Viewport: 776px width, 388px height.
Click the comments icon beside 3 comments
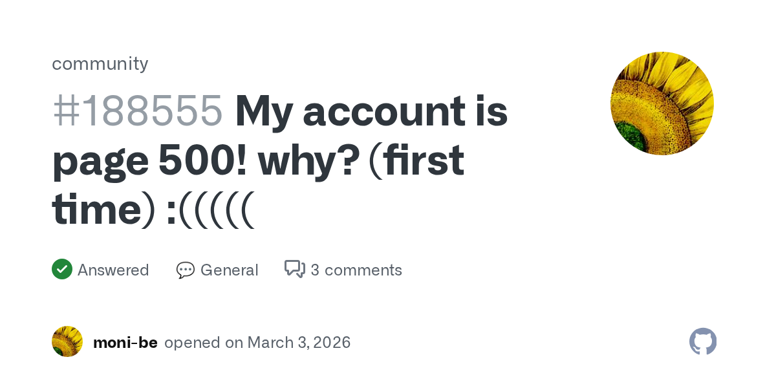[x=295, y=269]
